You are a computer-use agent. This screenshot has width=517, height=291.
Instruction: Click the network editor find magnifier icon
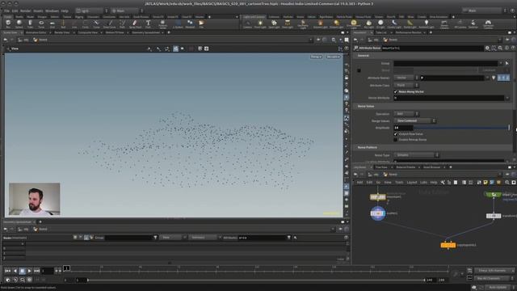[x=507, y=183]
